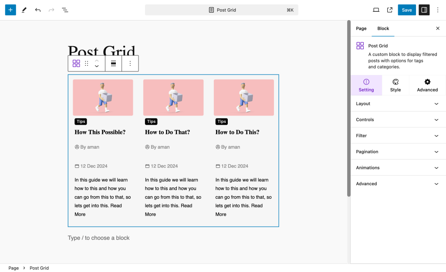446x272 pixels.
Task: Switch to the Page tab in sidebar
Action: point(361,28)
